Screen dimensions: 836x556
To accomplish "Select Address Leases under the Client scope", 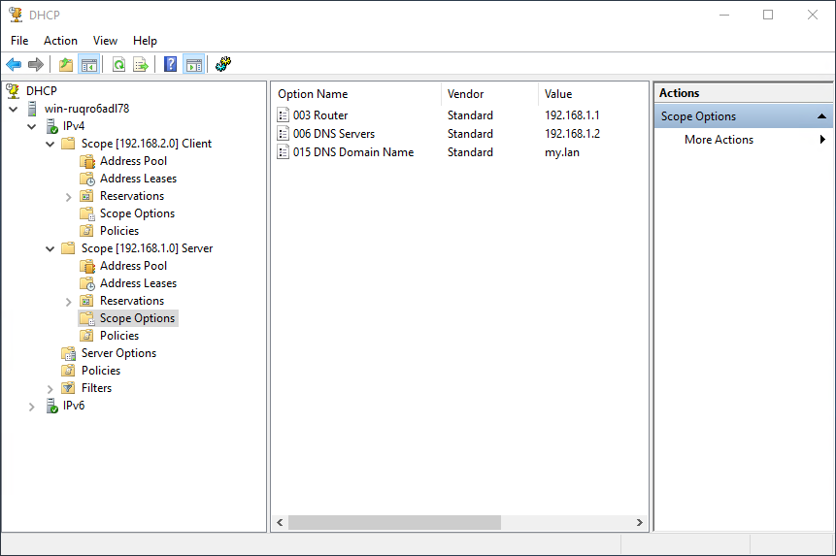I will click(138, 179).
